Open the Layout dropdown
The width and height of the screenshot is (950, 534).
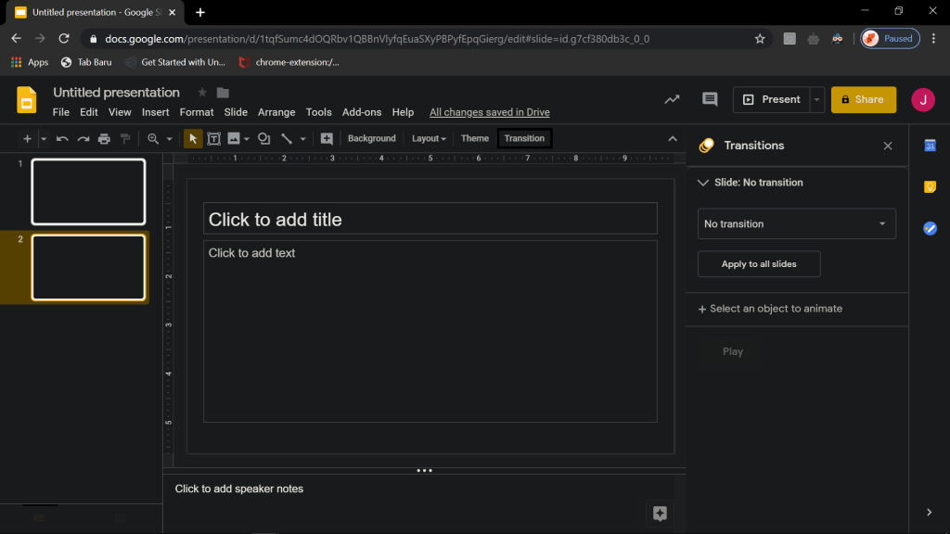pyautogui.click(x=429, y=139)
